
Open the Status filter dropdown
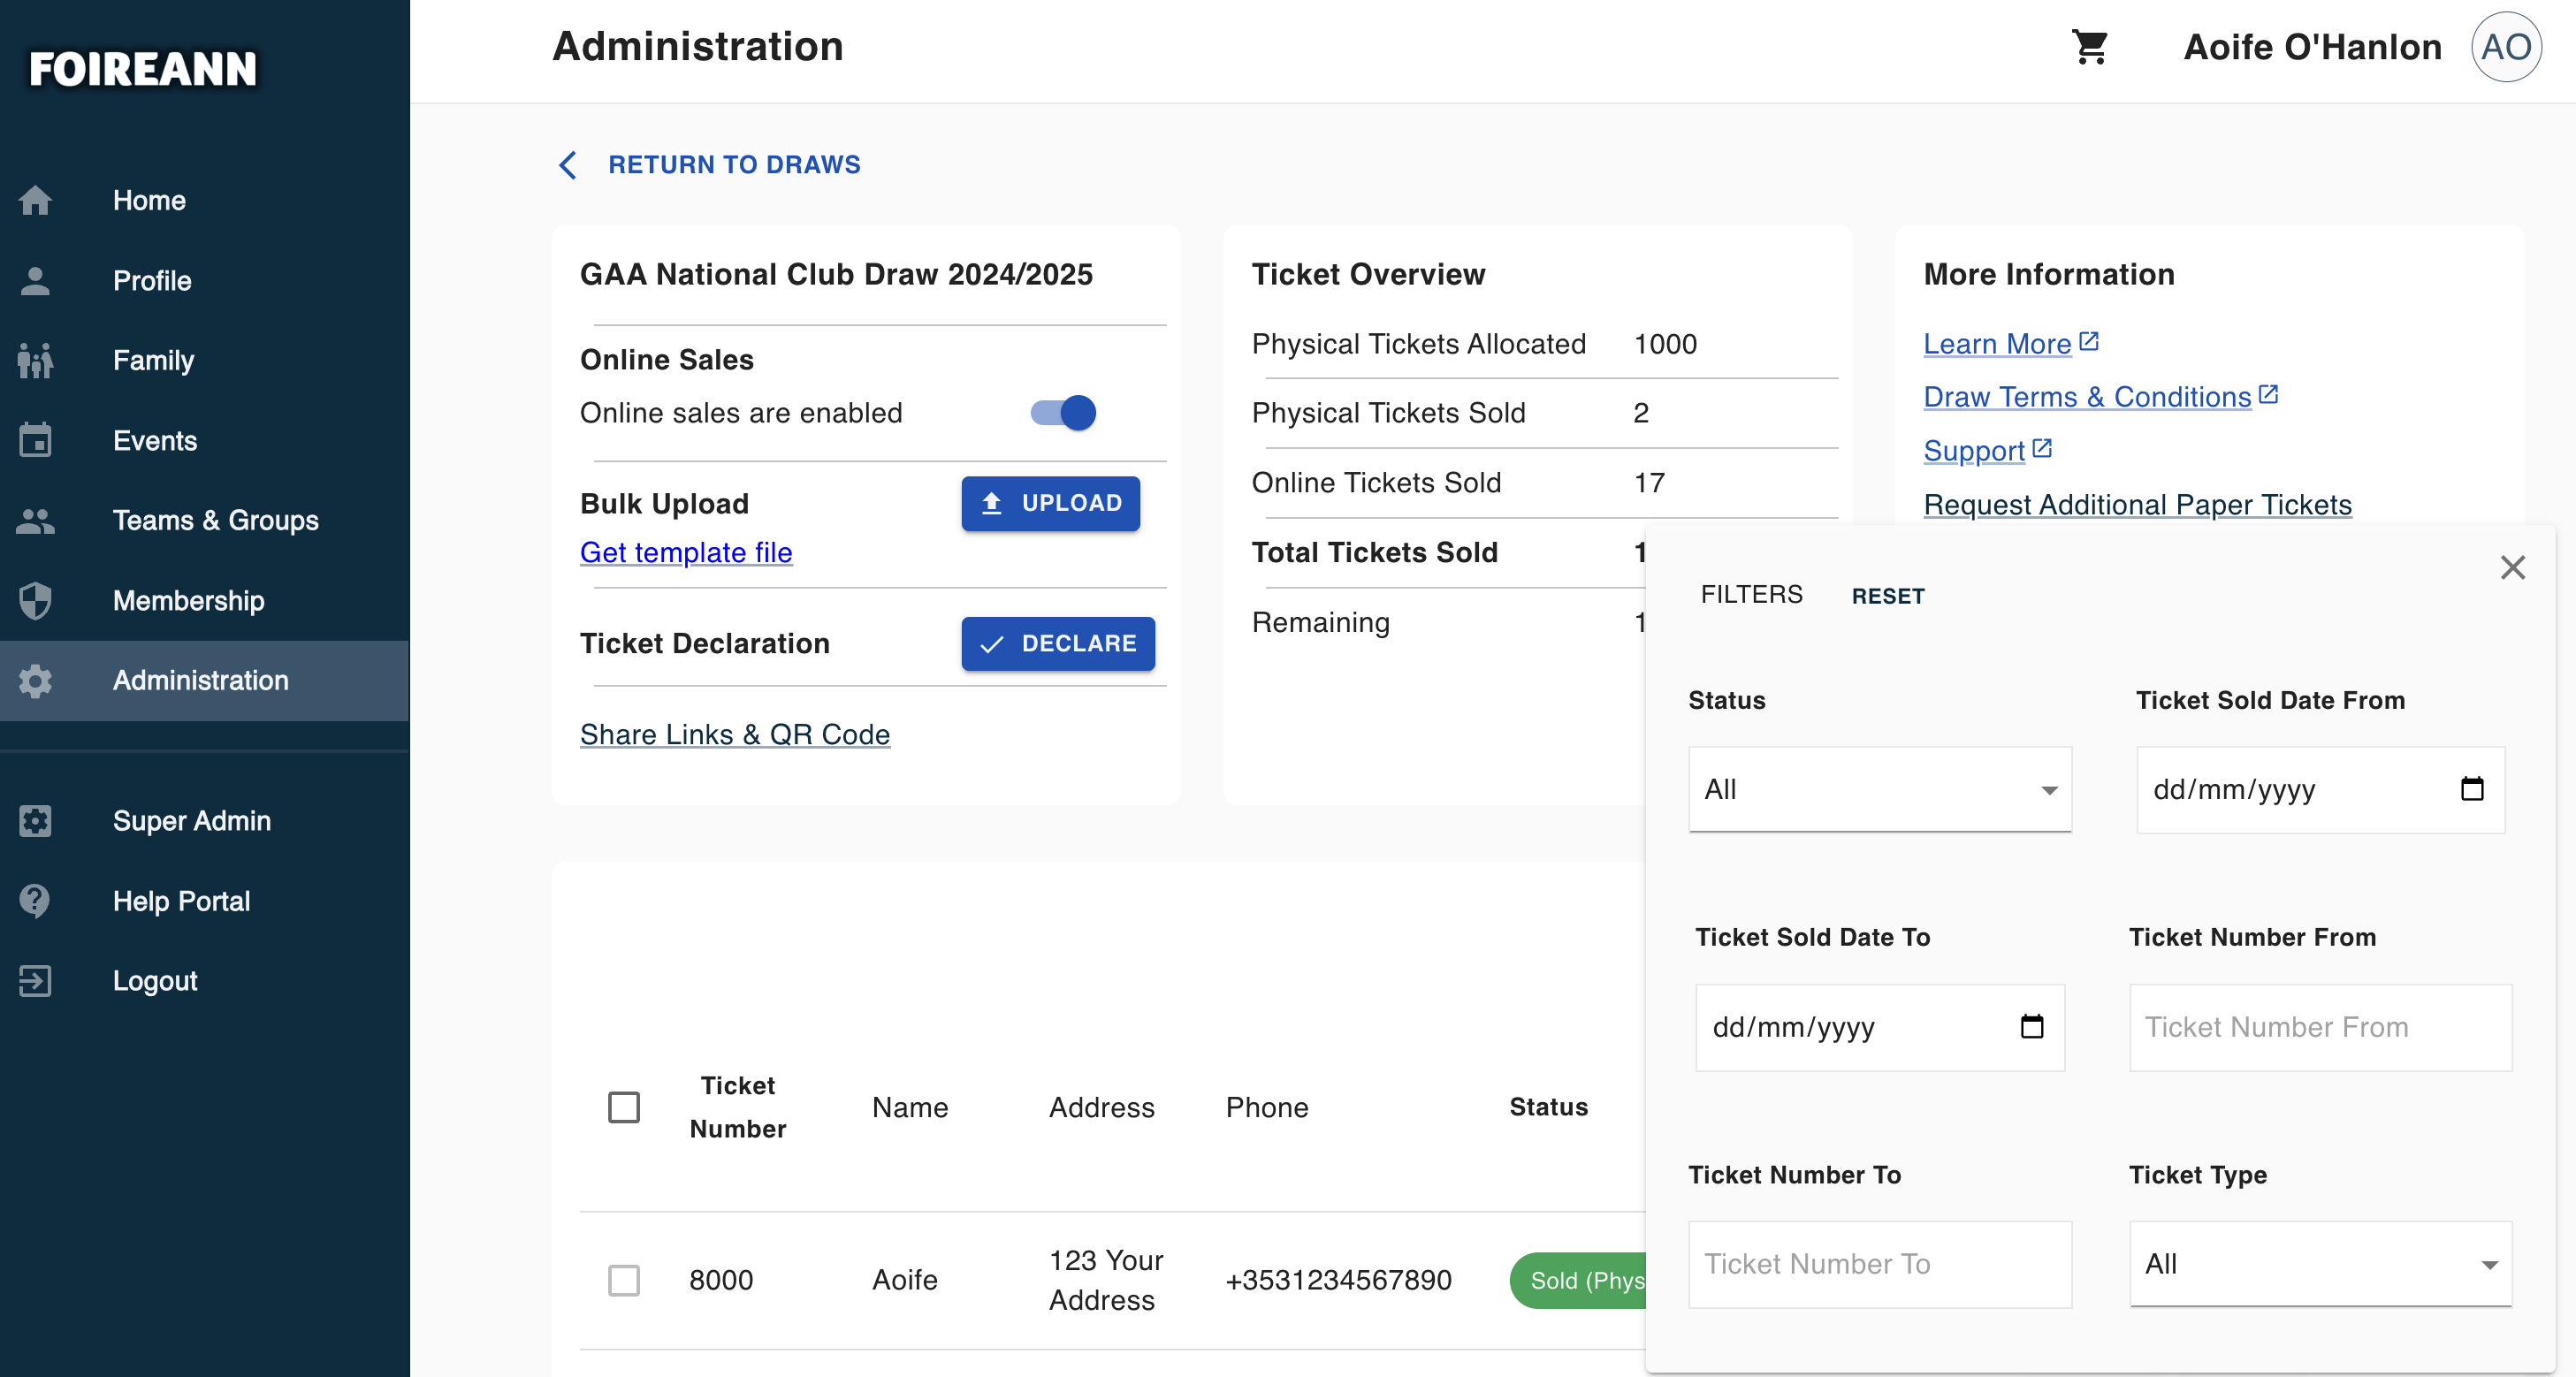pyautogui.click(x=1880, y=789)
